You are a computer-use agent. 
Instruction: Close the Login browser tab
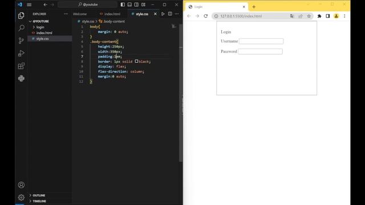point(244,7)
